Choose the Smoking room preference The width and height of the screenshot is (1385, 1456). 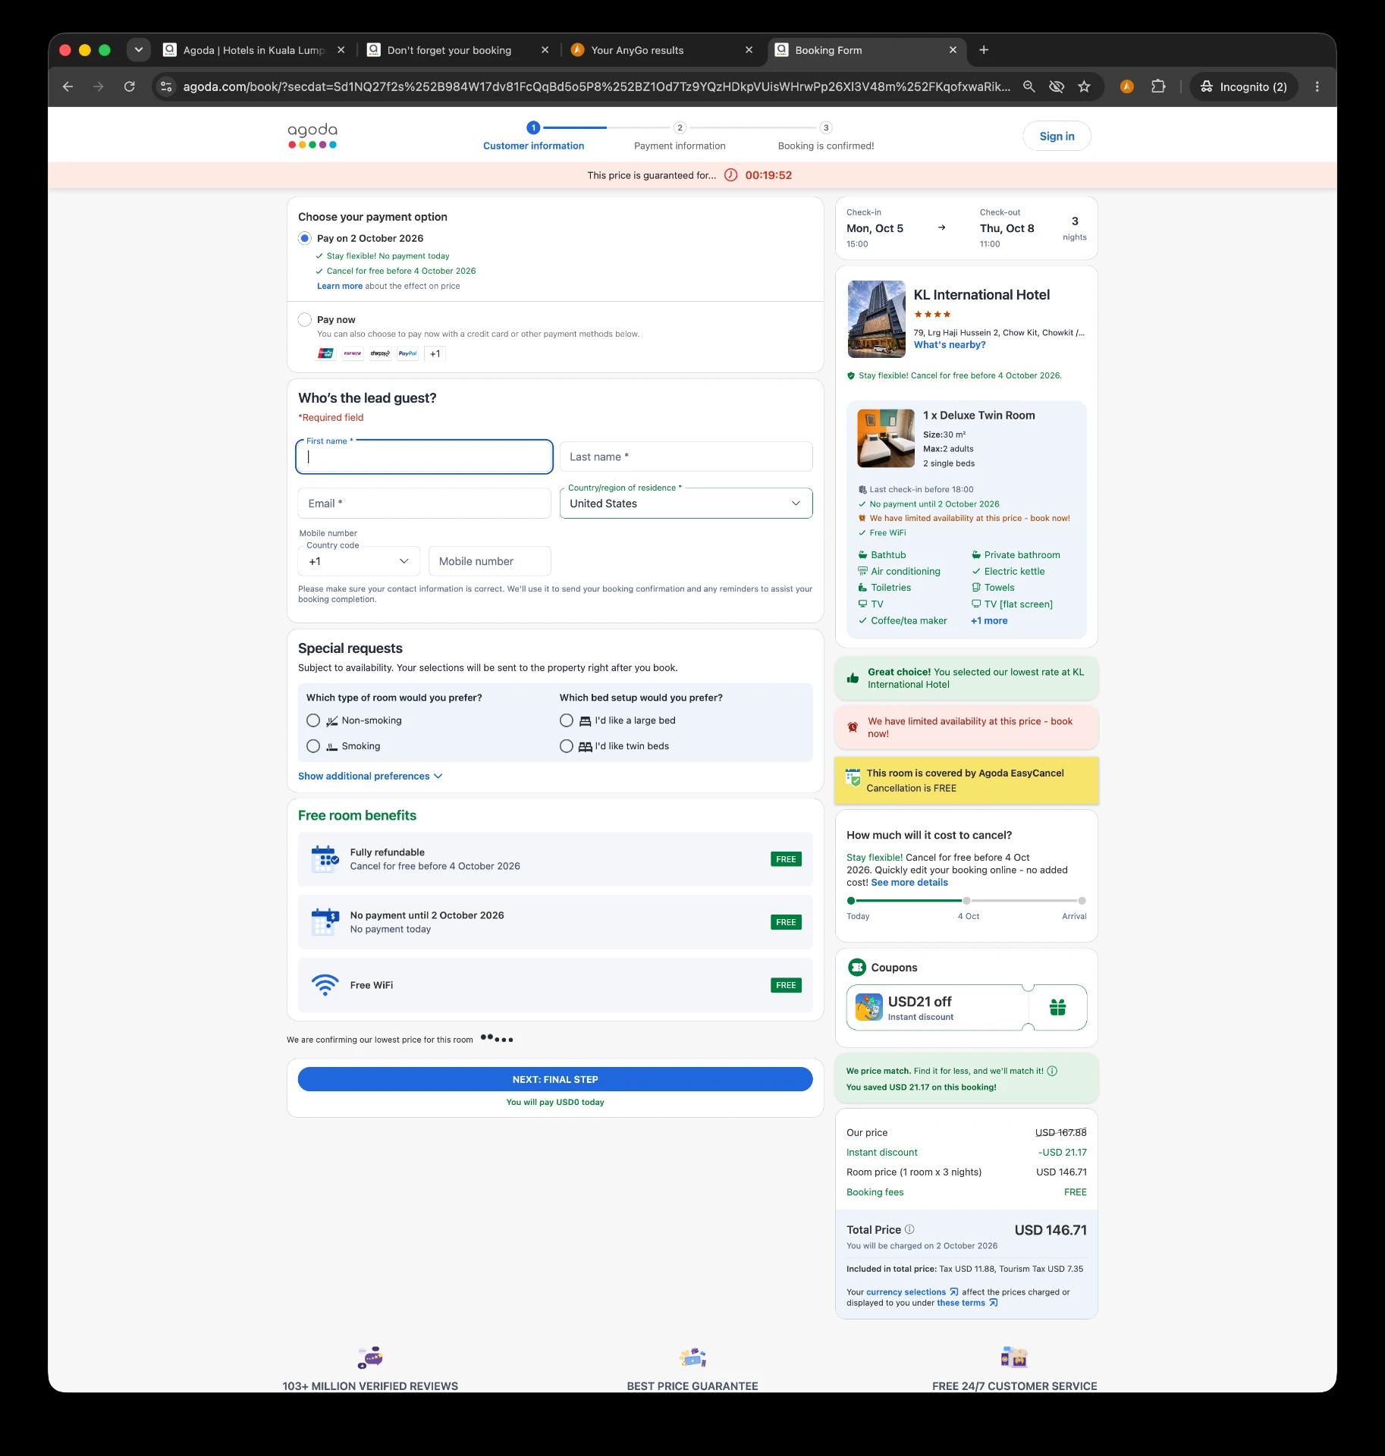coord(312,746)
